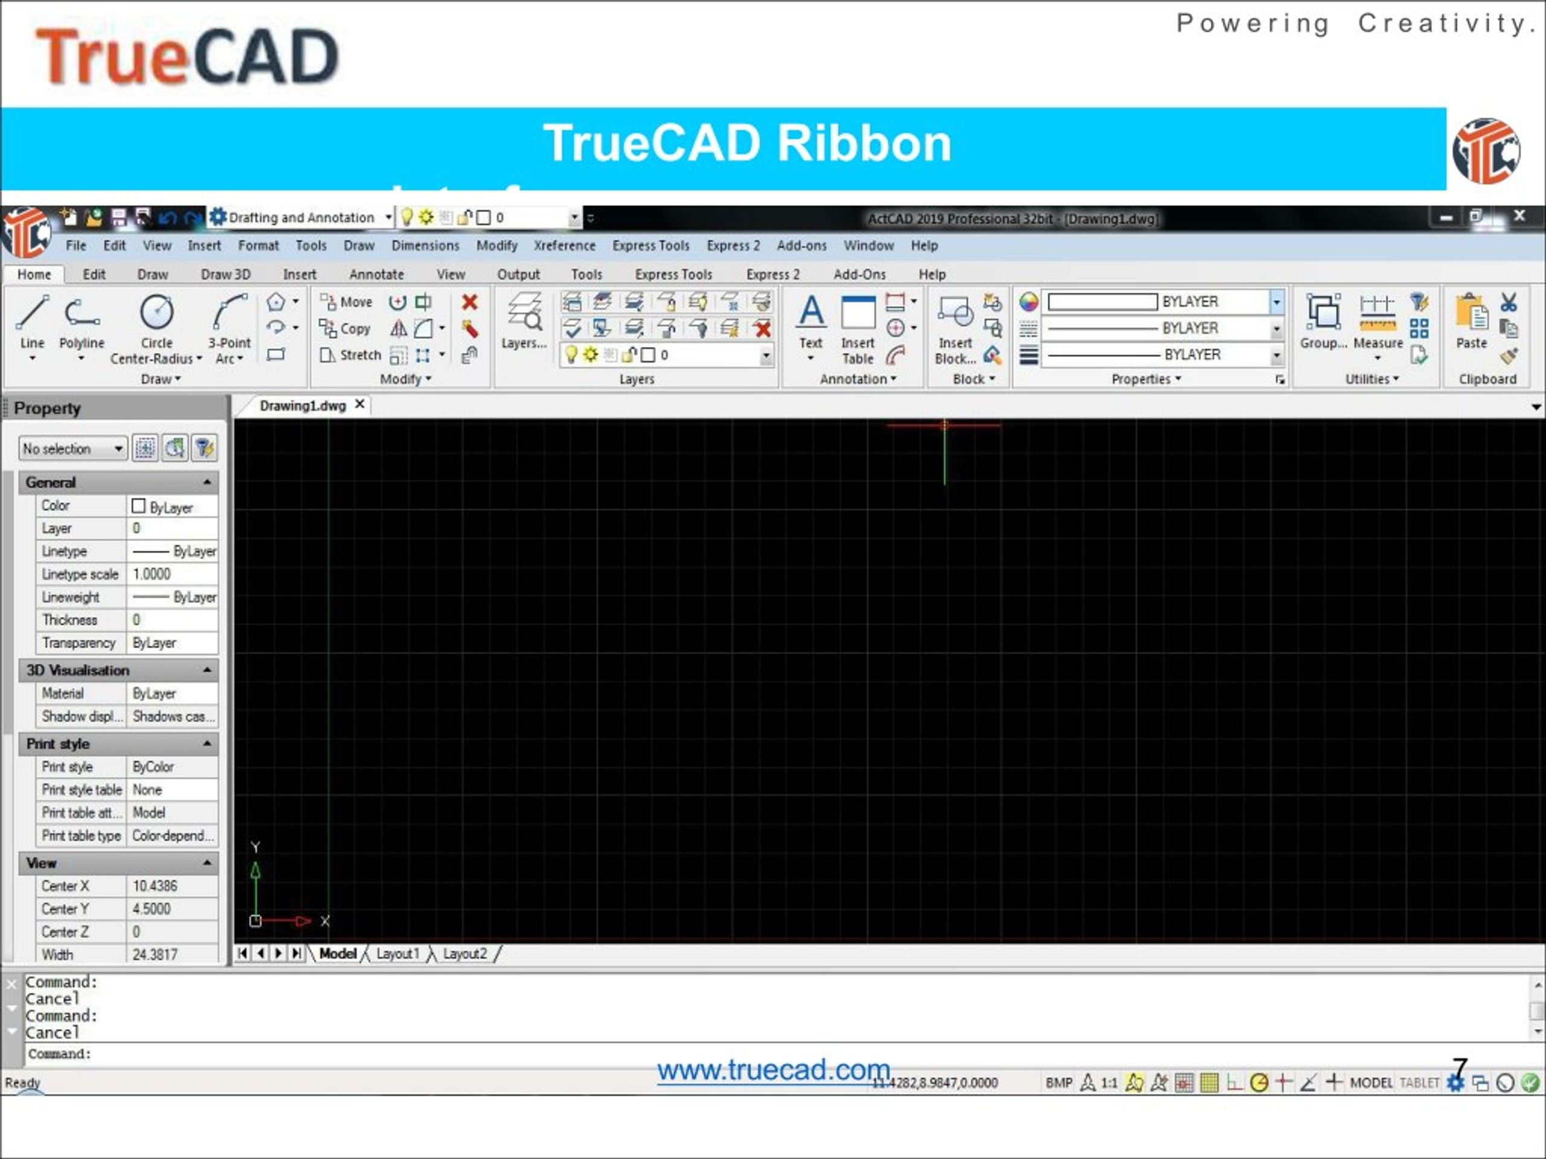Click the command history scrollbar
This screenshot has width=1546, height=1159.
1537,1009
